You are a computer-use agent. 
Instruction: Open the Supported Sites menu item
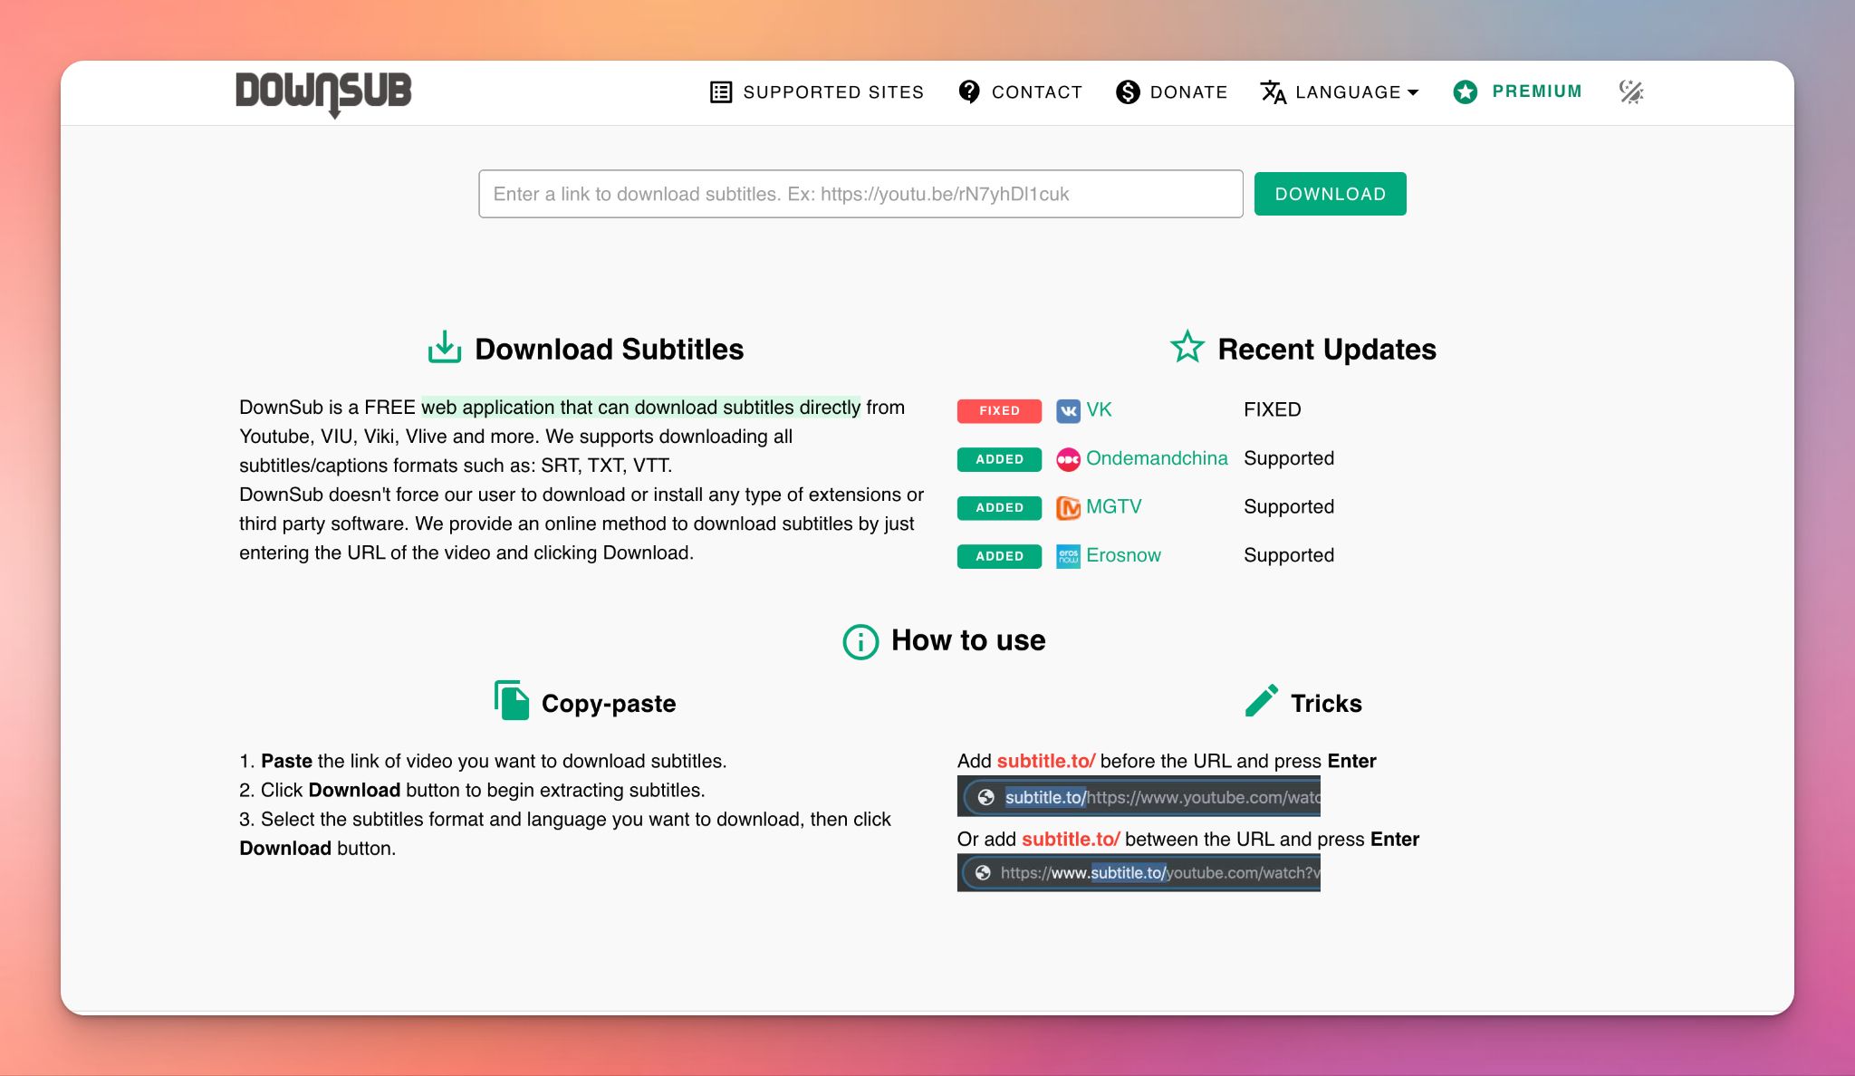832,92
